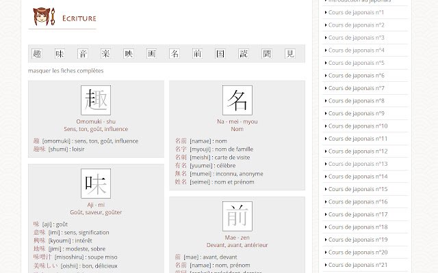The width and height of the screenshot is (438, 273).
Task: Select the 画 kanji tile
Action: [x=152, y=53]
